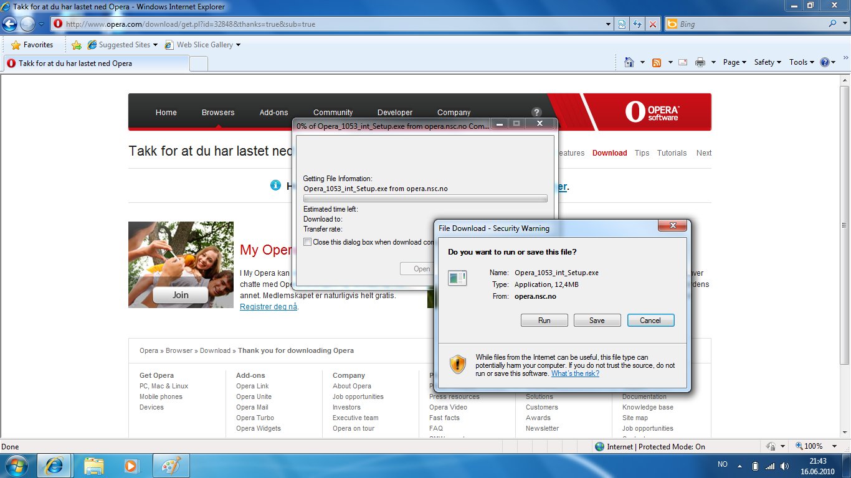The image size is (851, 478).
Task: Click the Windows Start orb
Action: coord(16,465)
